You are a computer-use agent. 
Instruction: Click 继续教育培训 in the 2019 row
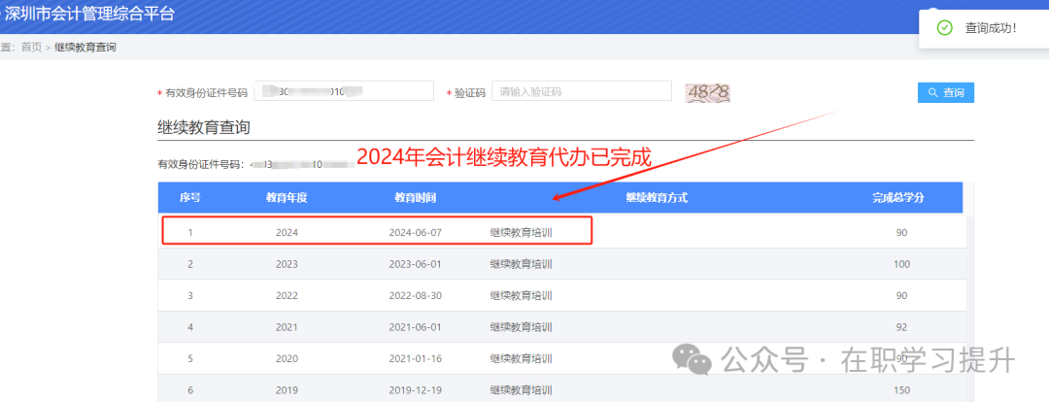[522, 390]
